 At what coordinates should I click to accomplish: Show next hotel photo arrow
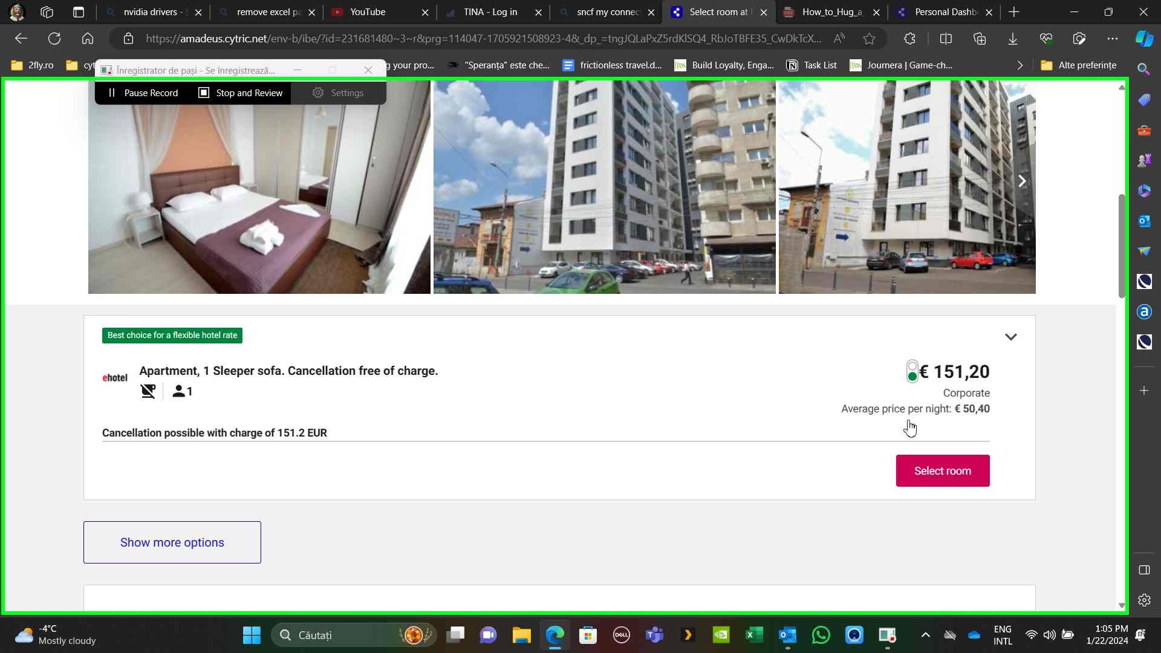1022,181
